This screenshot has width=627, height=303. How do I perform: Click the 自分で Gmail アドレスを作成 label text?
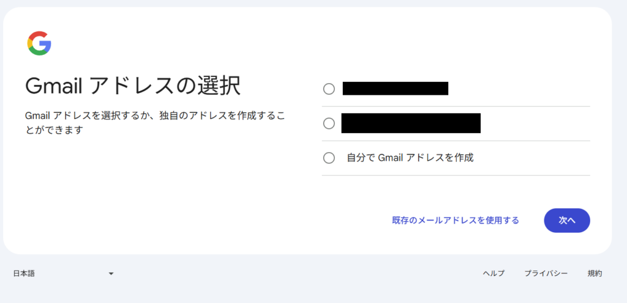coord(410,158)
